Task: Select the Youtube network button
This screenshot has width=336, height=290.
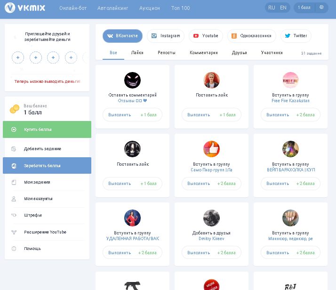Action: 206,36
